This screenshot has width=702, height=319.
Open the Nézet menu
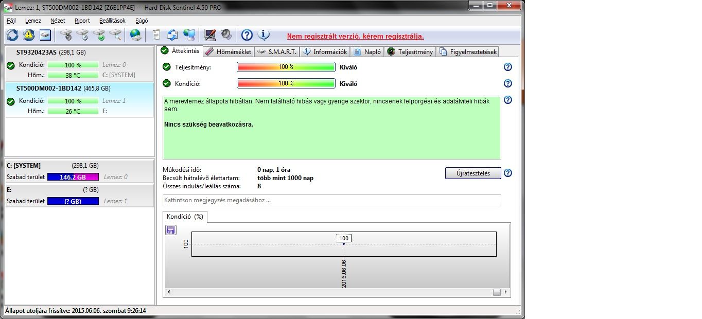pos(58,21)
